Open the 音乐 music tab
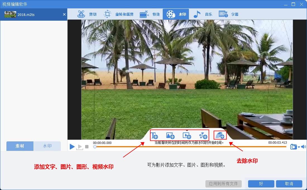Viewport: 307px width, 190px height. coord(203,14)
